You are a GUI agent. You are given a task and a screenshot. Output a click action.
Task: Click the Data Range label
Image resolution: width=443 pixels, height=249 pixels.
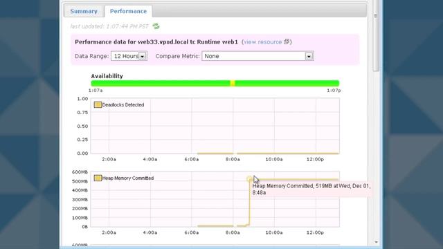(x=91, y=56)
